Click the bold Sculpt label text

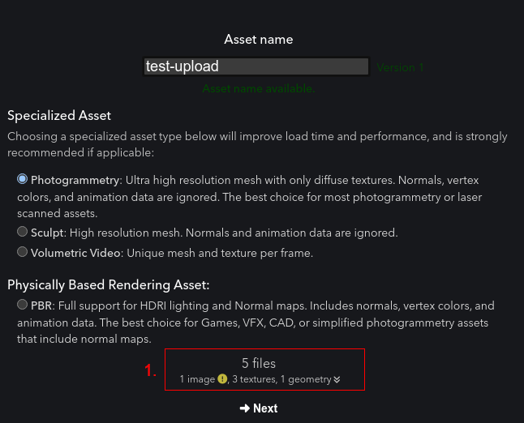[x=47, y=233]
